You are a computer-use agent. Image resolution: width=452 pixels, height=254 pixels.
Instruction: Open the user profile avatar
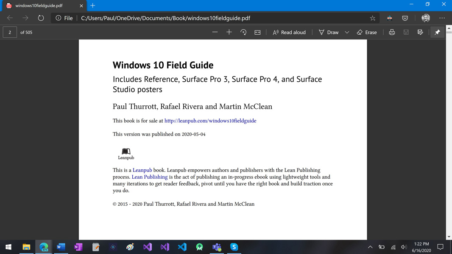425,18
